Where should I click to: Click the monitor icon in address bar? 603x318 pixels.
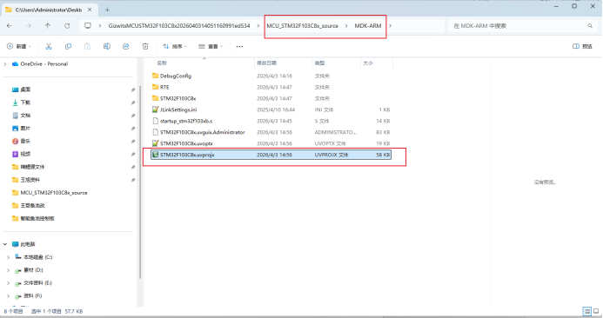coord(88,26)
